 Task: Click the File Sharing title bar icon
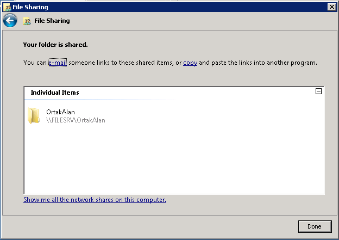[8, 8]
